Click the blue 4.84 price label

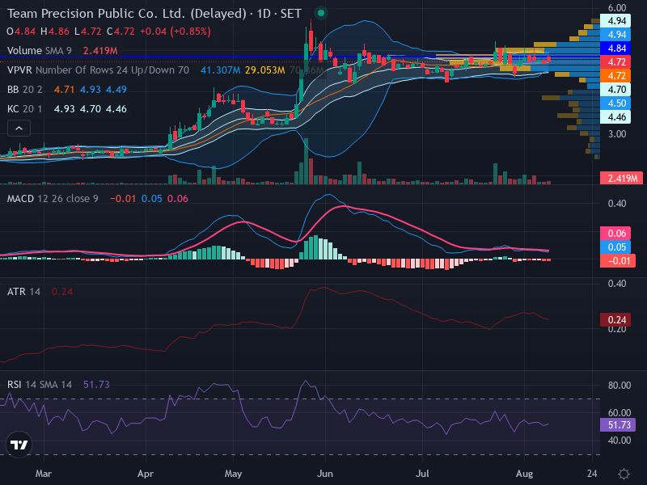[x=615, y=48]
